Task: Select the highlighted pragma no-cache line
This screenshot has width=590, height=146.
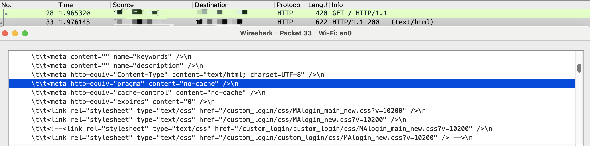Action: tap(135, 84)
